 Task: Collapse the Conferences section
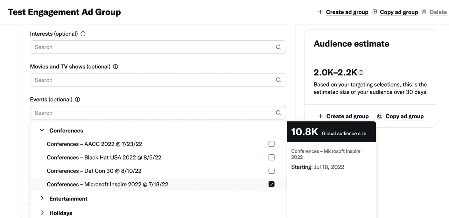click(42, 130)
